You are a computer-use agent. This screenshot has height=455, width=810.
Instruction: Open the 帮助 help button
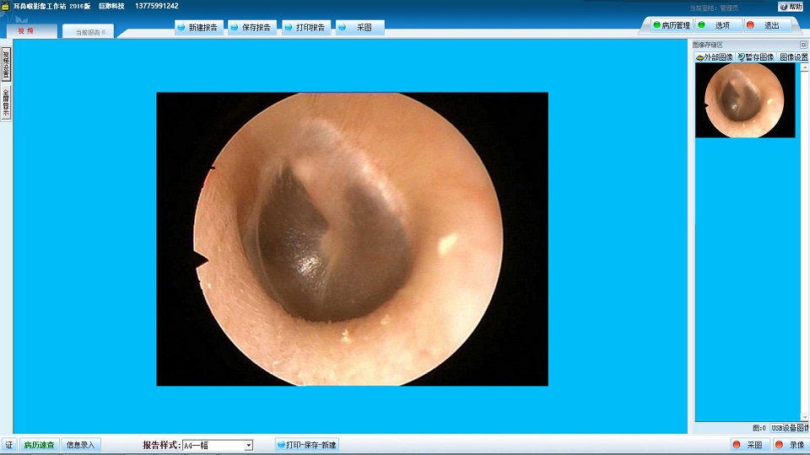click(791, 7)
